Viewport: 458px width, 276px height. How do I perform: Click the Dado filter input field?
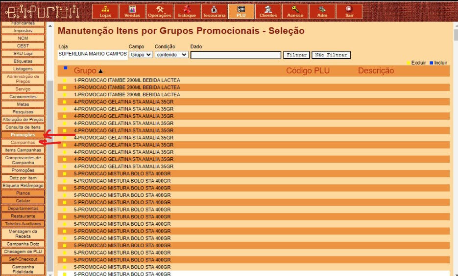[x=236, y=55]
